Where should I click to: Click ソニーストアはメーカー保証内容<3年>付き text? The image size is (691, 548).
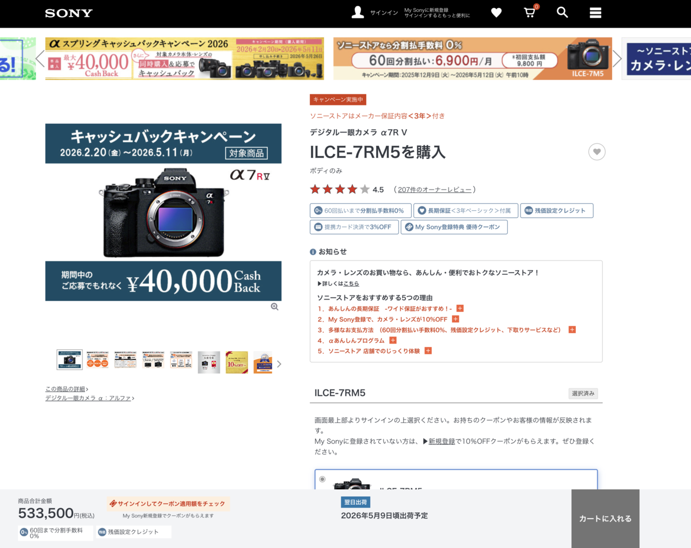377,116
